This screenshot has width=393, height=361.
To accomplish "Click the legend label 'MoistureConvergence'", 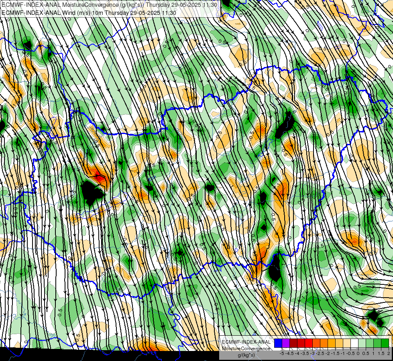I will (246, 349).
